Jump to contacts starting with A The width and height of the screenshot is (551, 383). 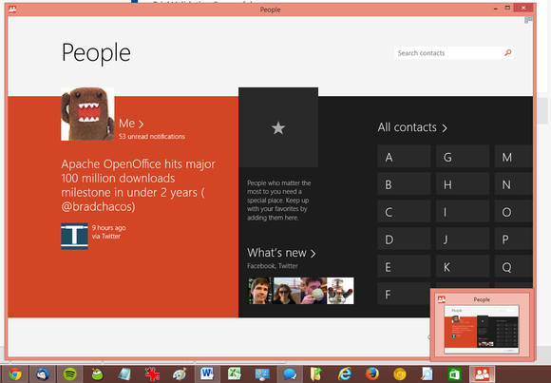tap(404, 157)
